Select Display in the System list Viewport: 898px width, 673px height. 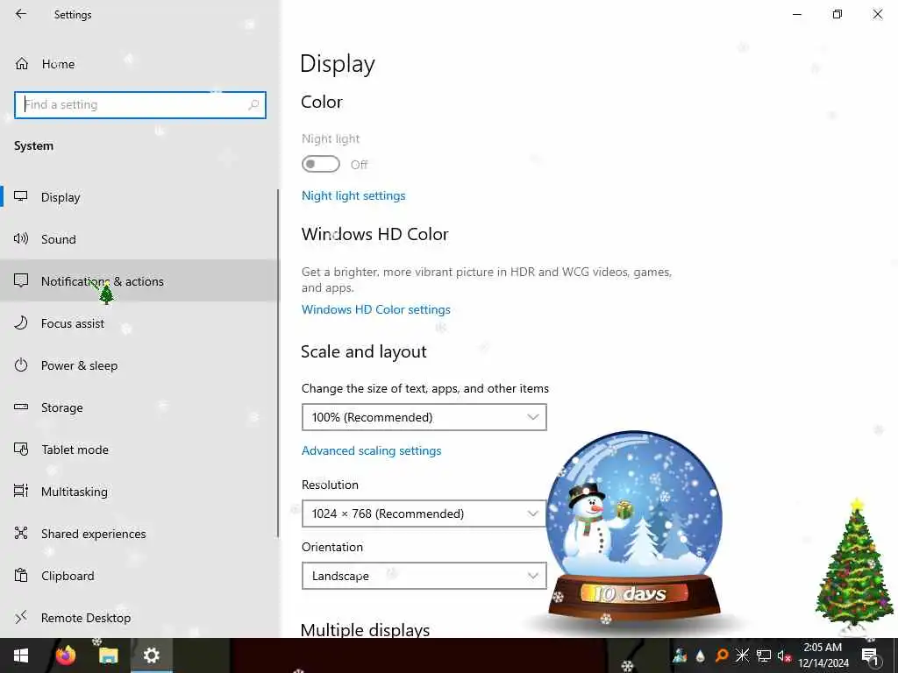click(139, 197)
